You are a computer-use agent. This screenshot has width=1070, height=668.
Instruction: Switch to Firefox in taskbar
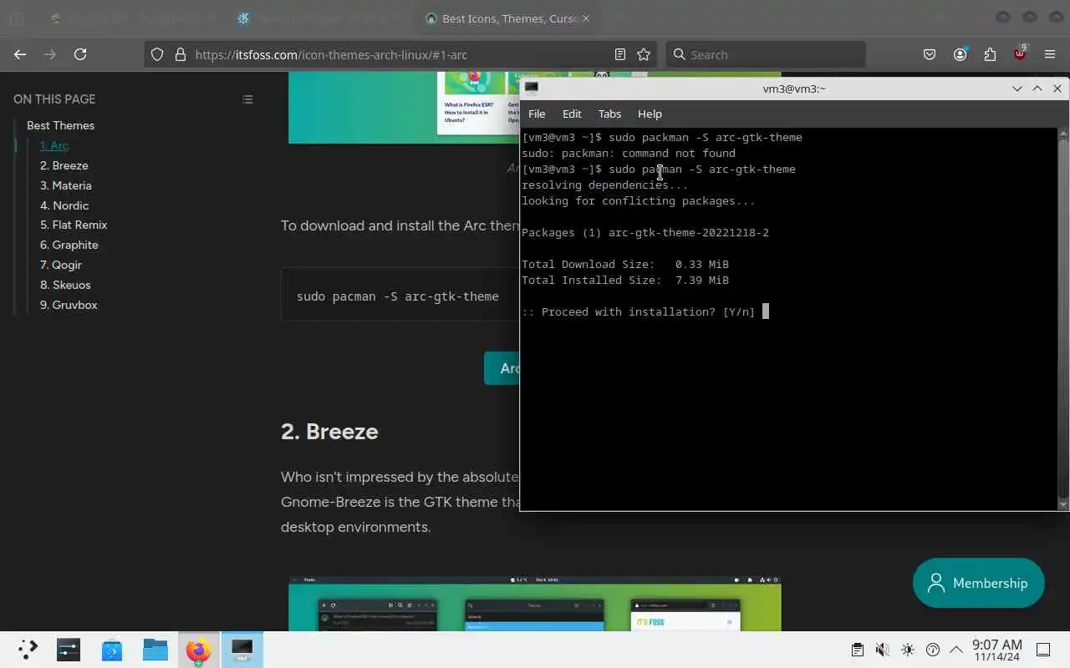[x=198, y=650]
